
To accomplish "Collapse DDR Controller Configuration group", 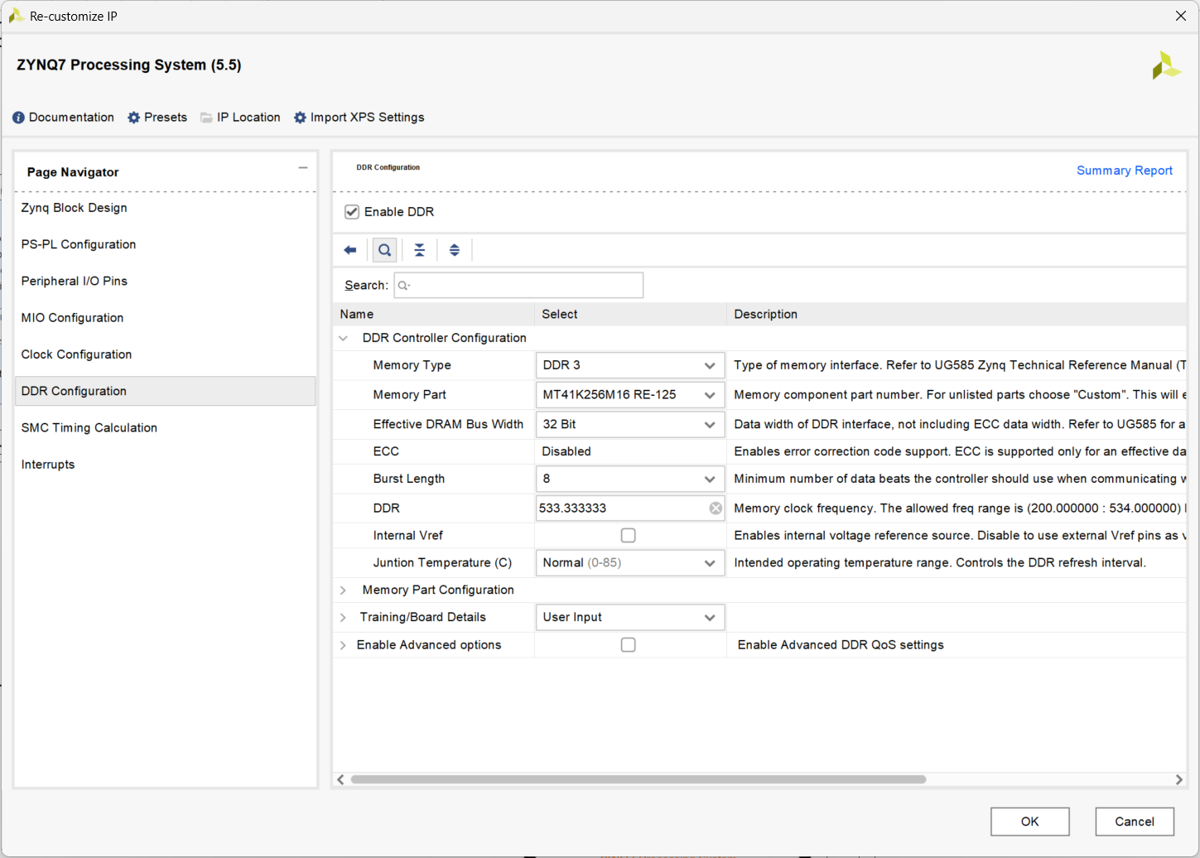I will pyautogui.click(x=343, y=338).
